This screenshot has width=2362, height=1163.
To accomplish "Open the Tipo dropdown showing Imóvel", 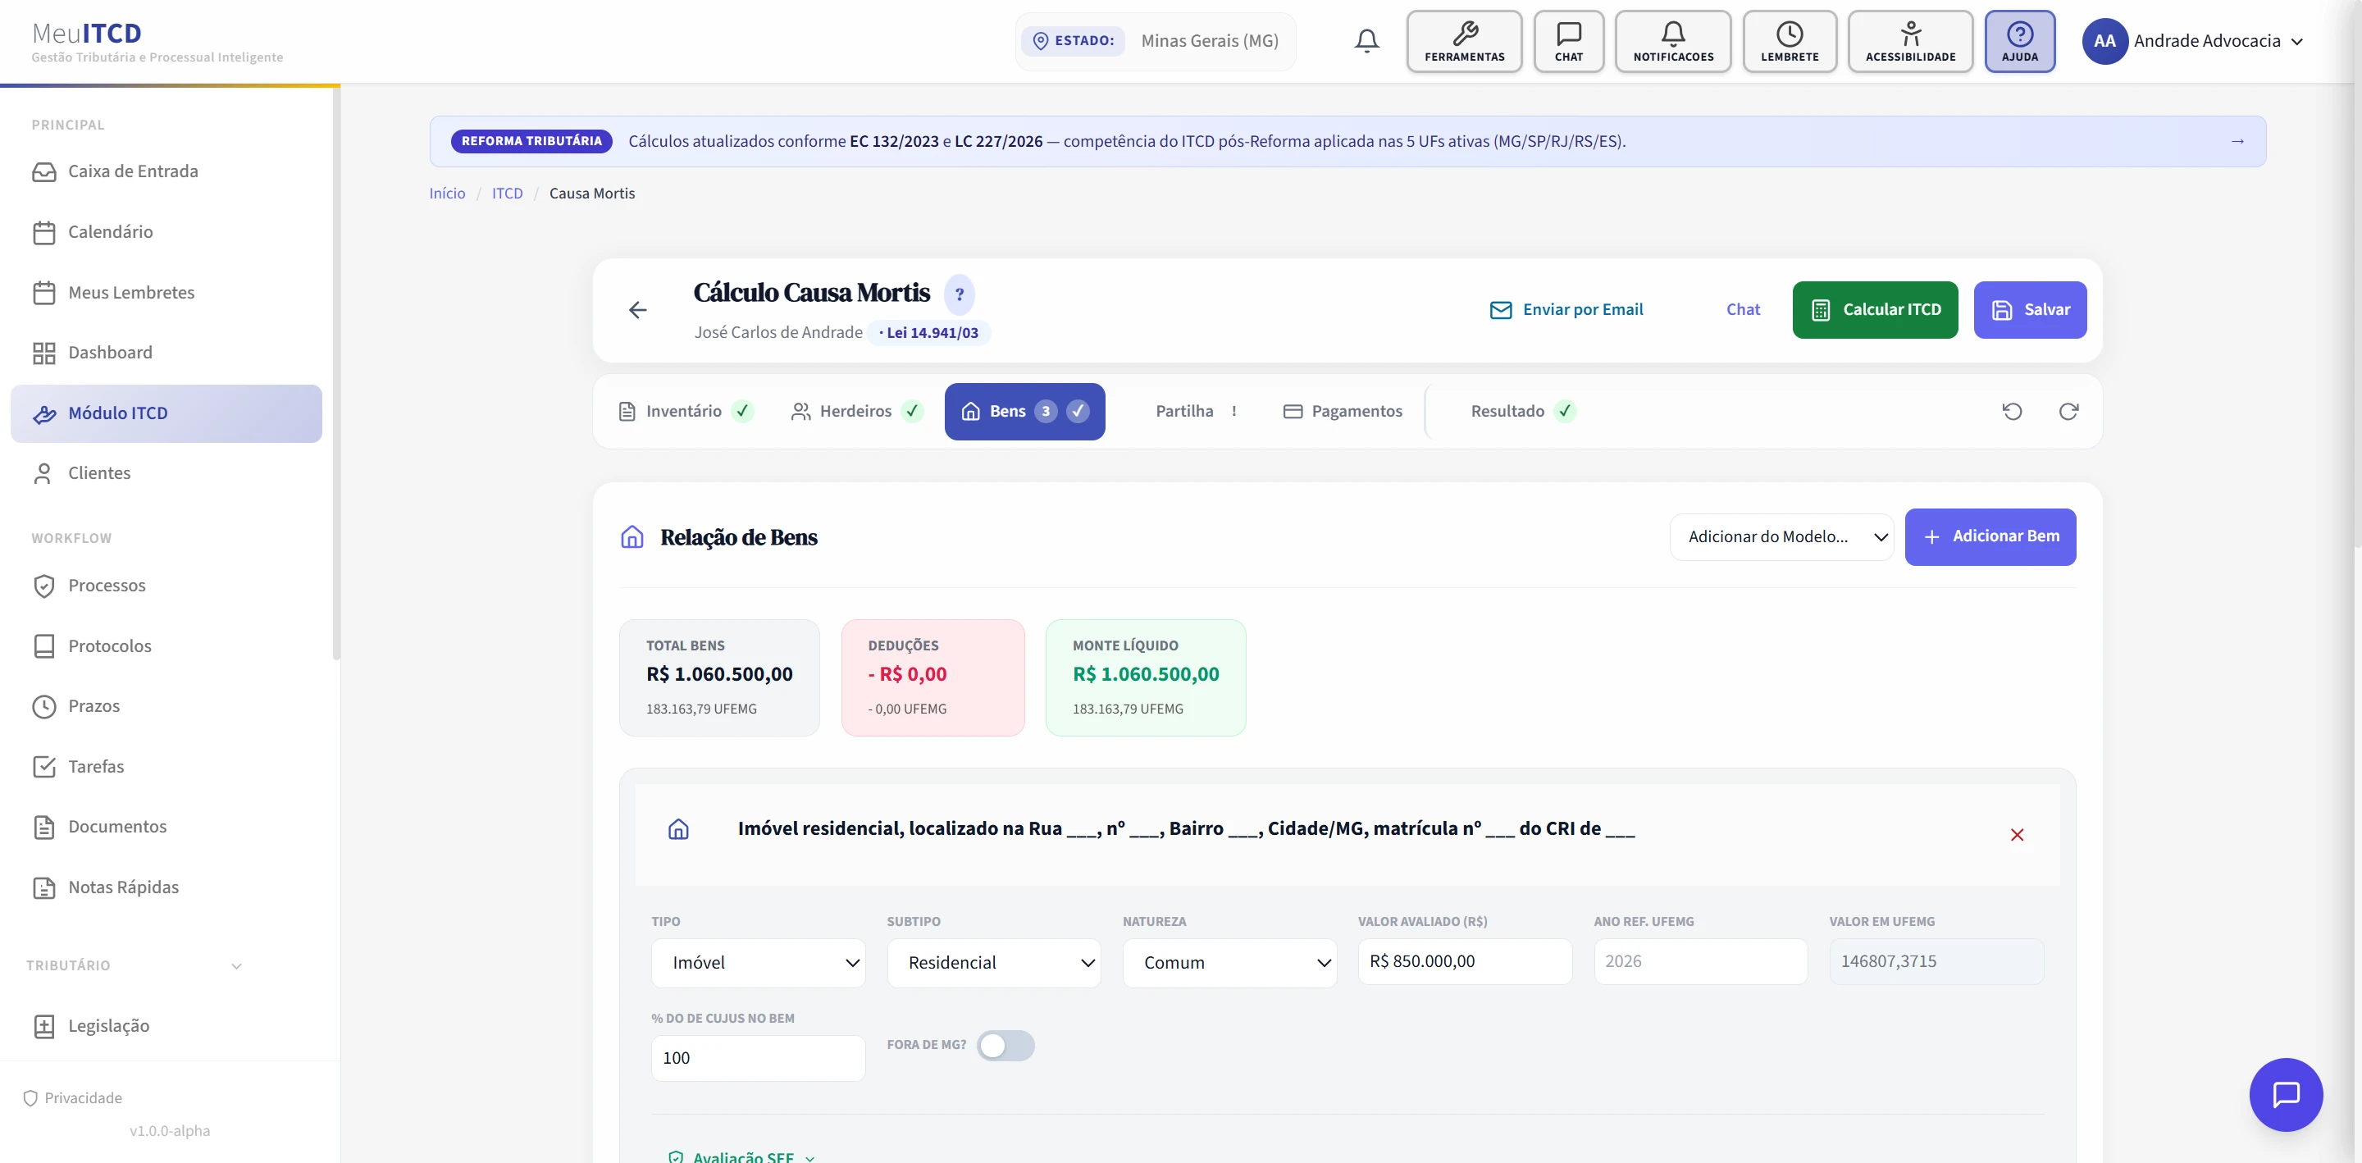I will coord(759,963).
